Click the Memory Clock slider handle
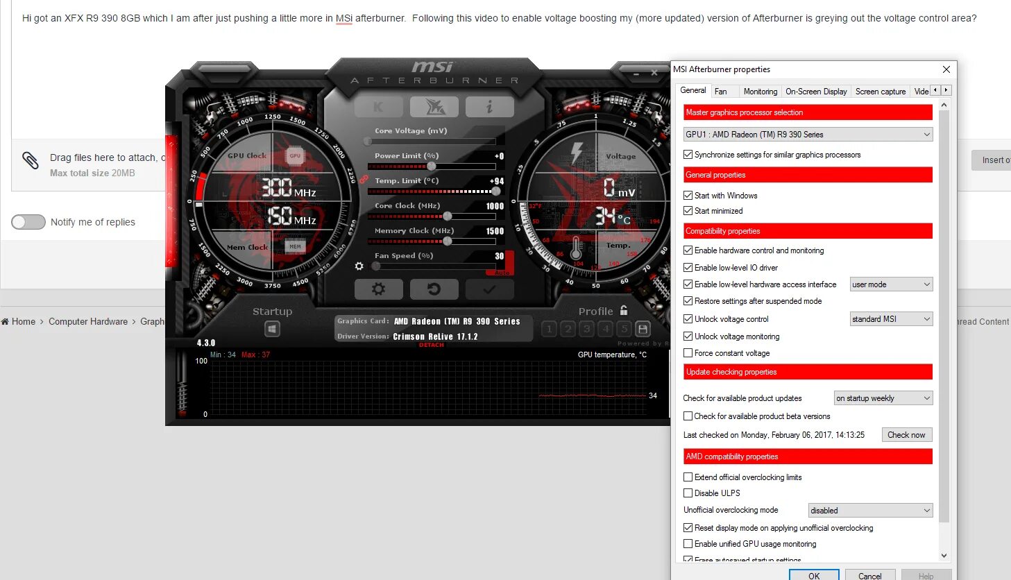 tap(448, 241)
